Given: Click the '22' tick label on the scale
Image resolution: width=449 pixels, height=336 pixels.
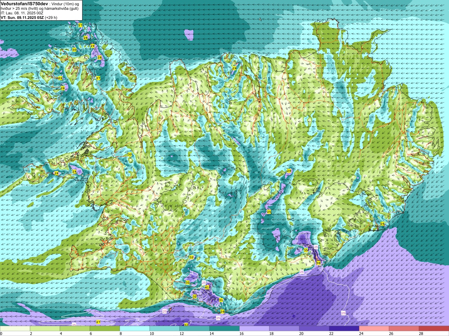Looking at the screenshot, I should point(331,334).
